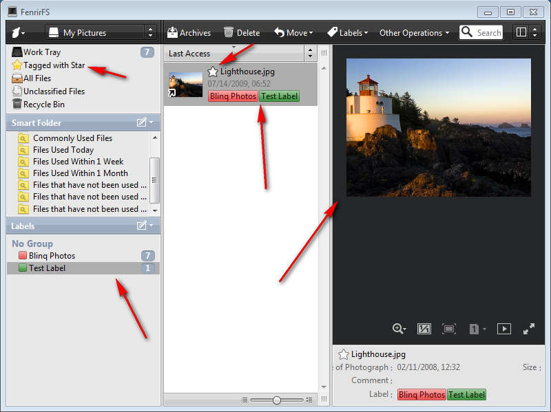Viewport: 551px width, 412px height.
Task: Click the file list scroll up arrow
Action: coord(324,68)
